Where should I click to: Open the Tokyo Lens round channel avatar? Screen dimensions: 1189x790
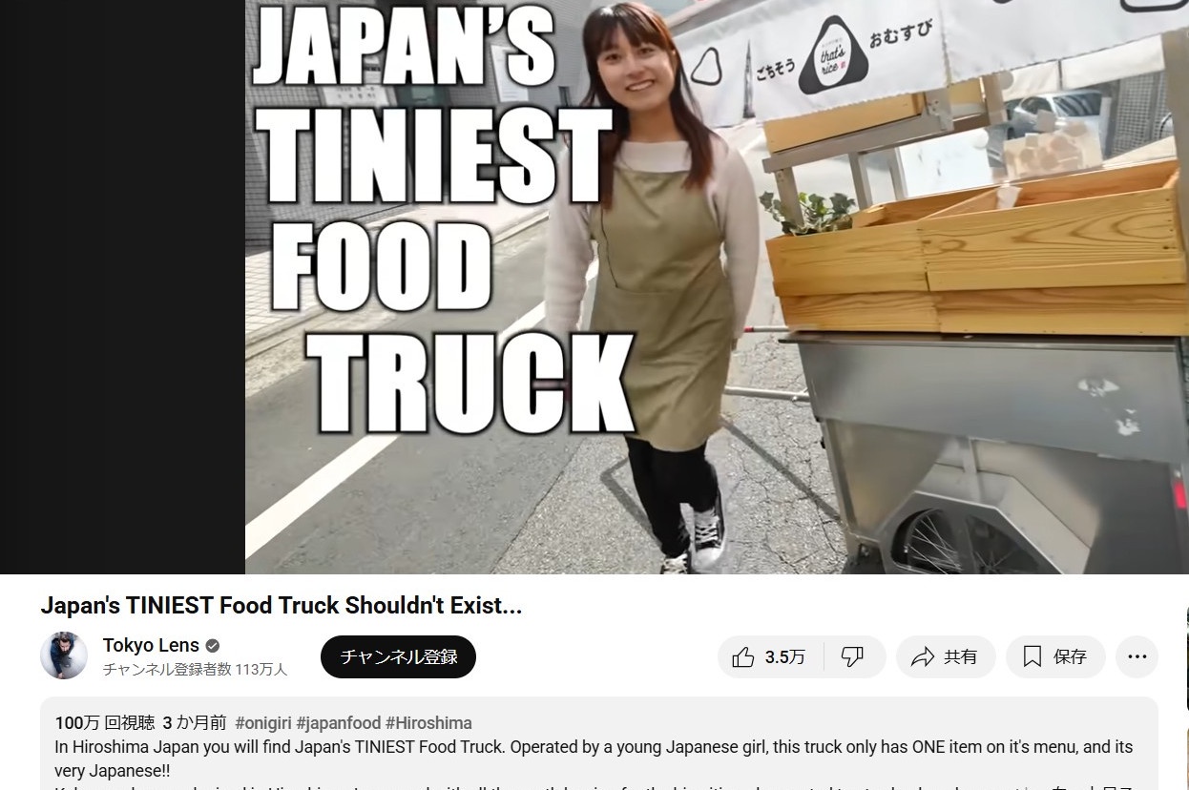(64, 655)
